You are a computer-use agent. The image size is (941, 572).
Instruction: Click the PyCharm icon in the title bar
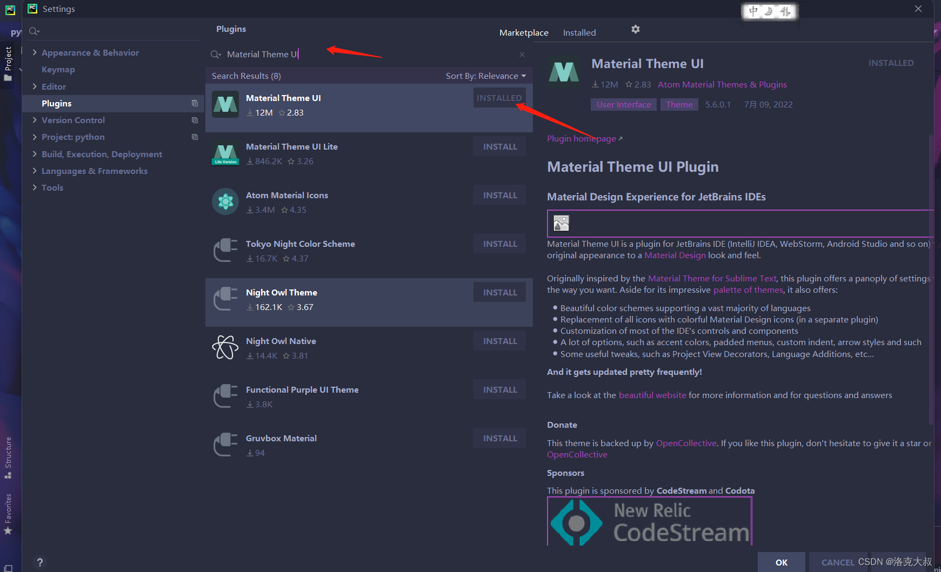(32, 9)
